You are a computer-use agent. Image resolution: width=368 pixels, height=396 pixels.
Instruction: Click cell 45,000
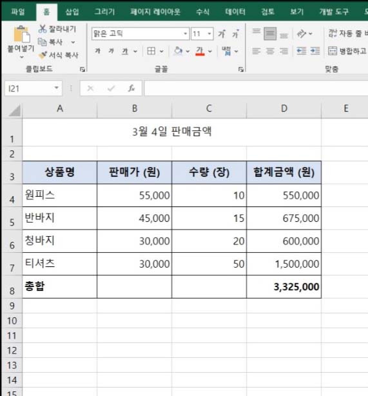[x=134, y=218]
